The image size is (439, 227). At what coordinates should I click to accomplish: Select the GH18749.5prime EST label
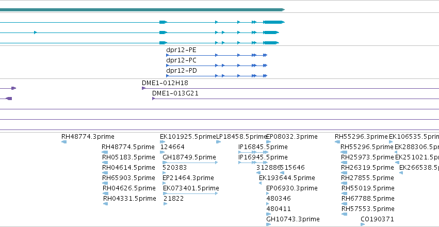[x=189, y=157]
